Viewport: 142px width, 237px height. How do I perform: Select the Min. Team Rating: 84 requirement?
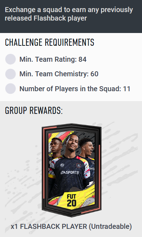53,59
